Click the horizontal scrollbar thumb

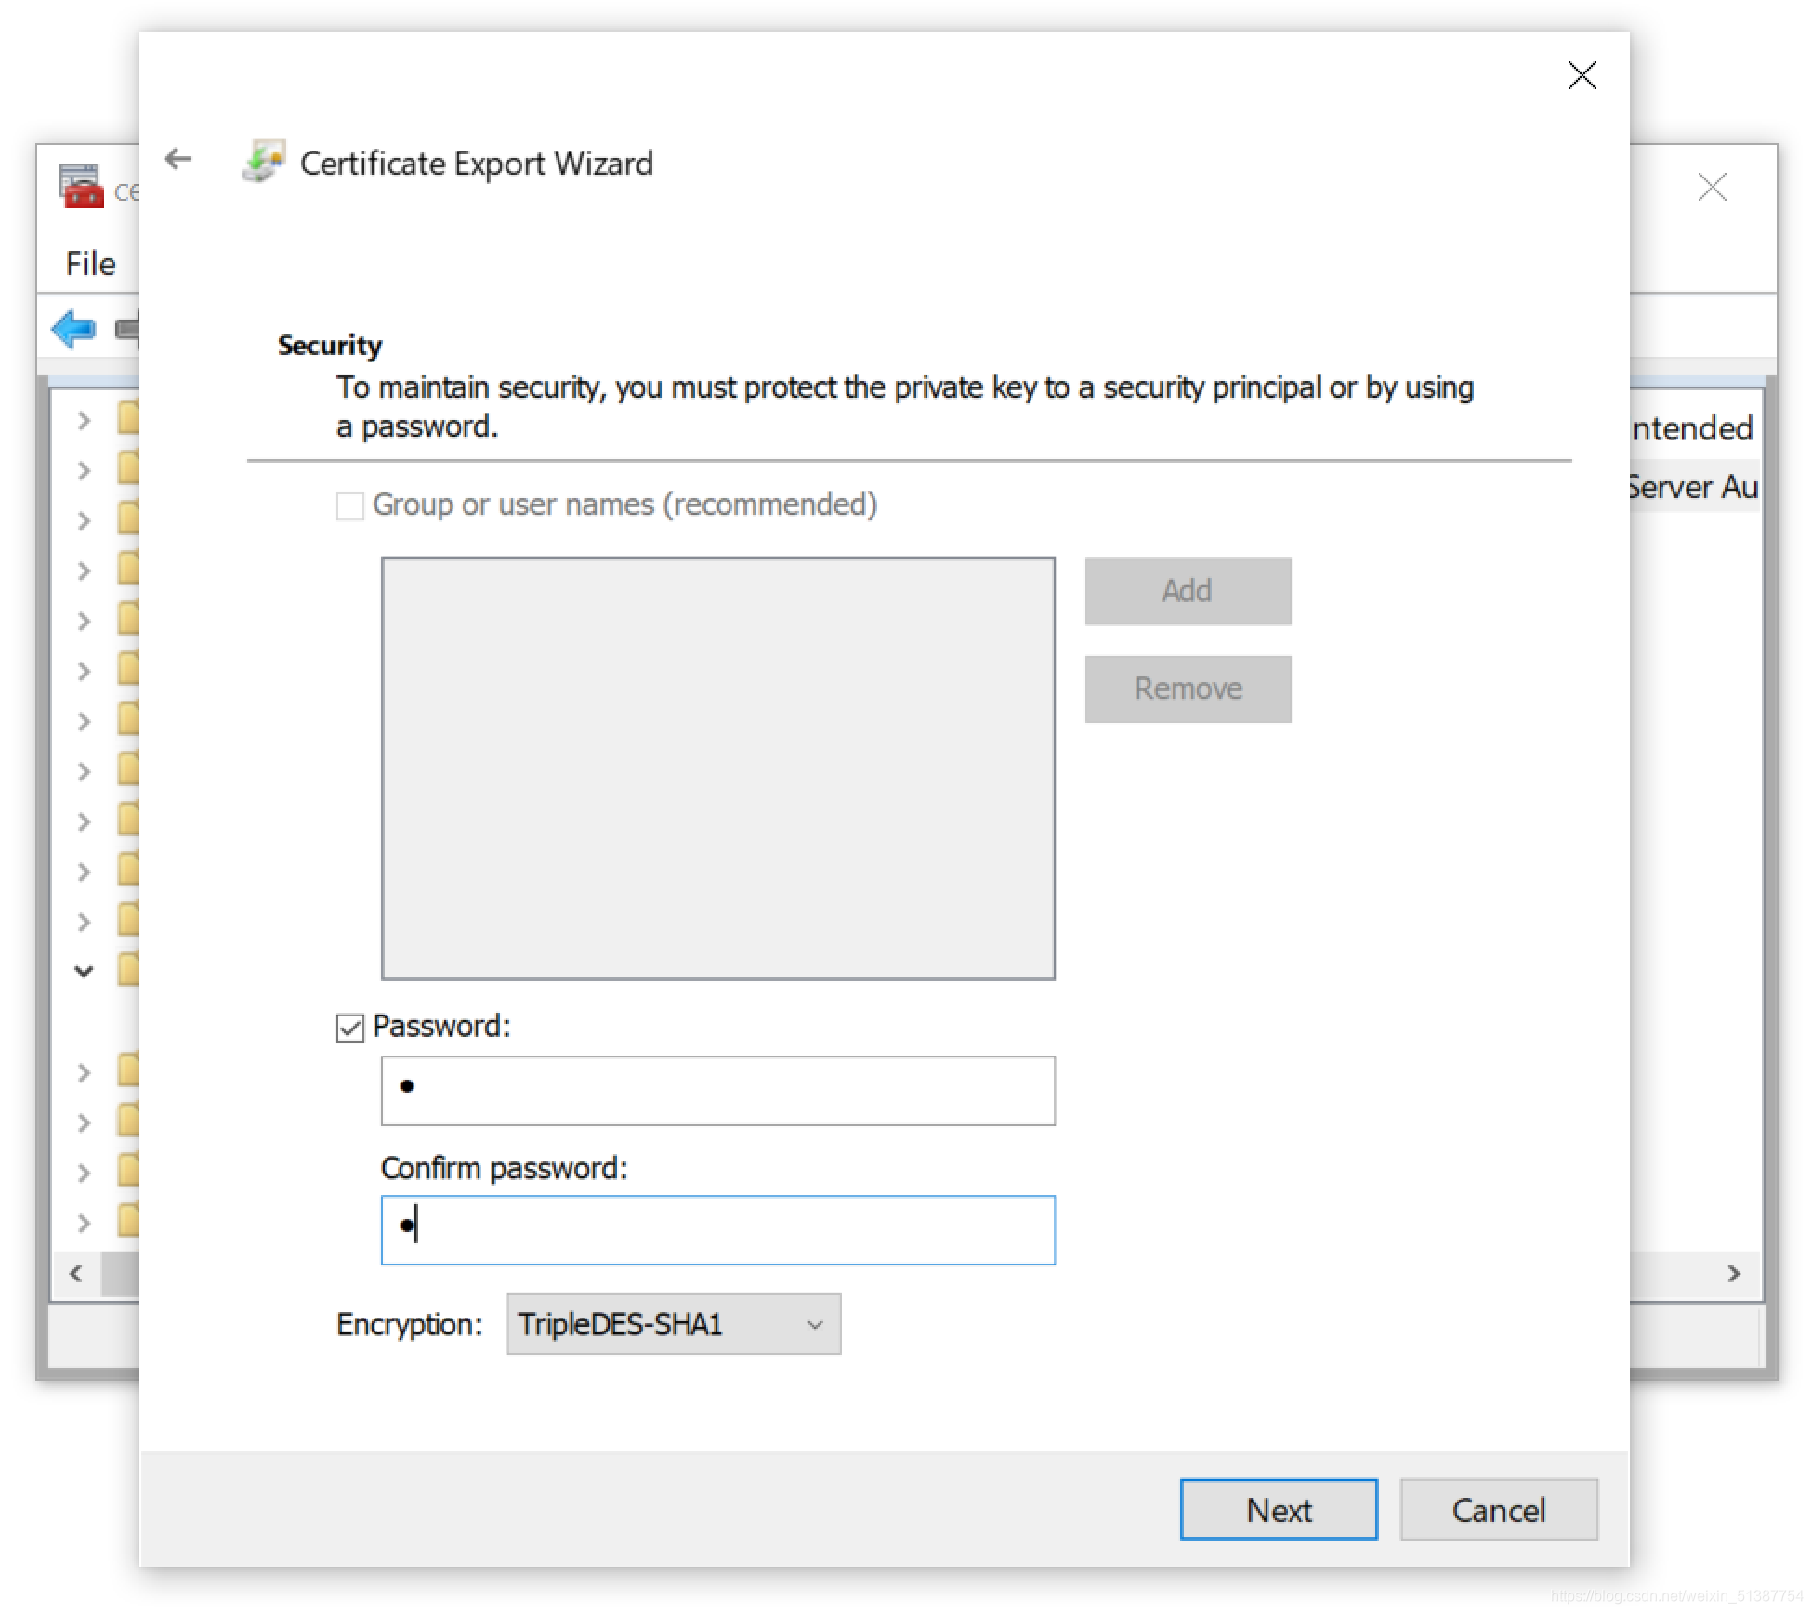[121, 1273]
